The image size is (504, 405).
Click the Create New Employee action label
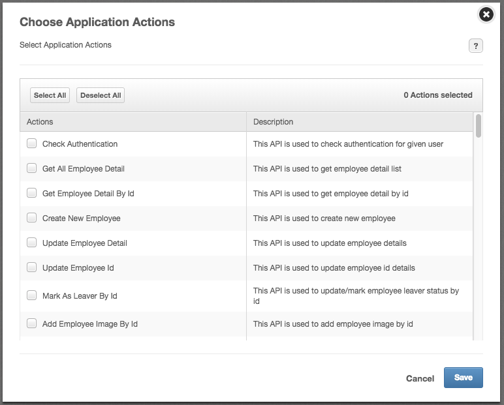pos(81,218)
